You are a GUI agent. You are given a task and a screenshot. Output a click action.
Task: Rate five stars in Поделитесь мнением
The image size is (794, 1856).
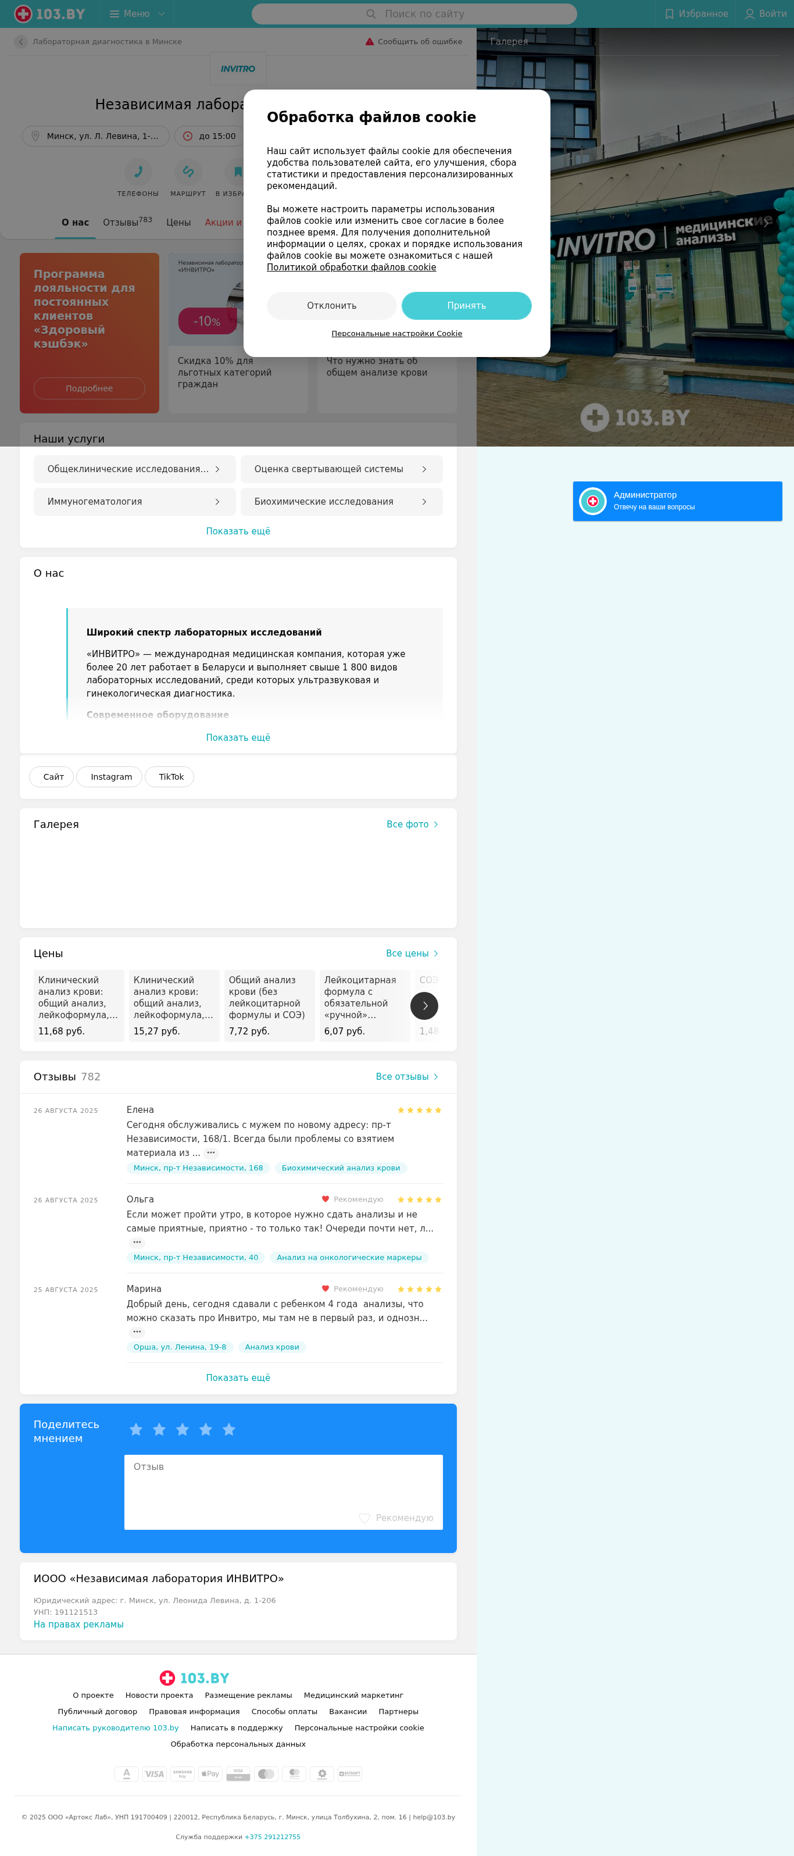pos(229,1429)
